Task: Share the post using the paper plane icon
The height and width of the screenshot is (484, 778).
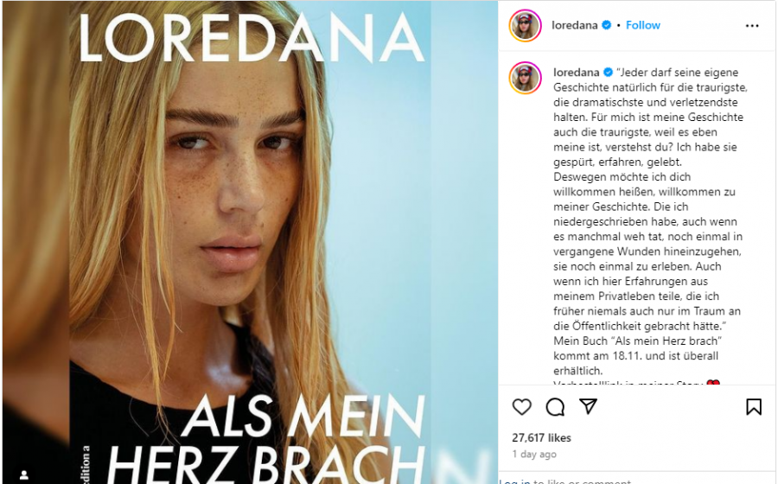Action: [x=588, y=406]
